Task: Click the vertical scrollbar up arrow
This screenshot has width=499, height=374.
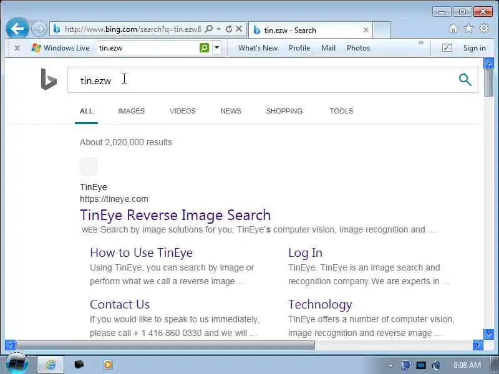Action: 488,64
